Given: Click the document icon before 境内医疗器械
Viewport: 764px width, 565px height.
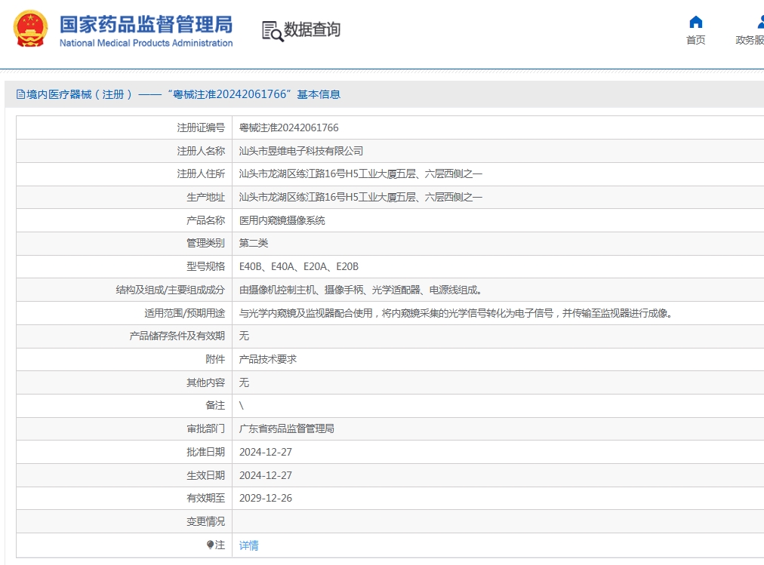Looking at the screenshot, I should pyautogui.click(x=20, y=94).
